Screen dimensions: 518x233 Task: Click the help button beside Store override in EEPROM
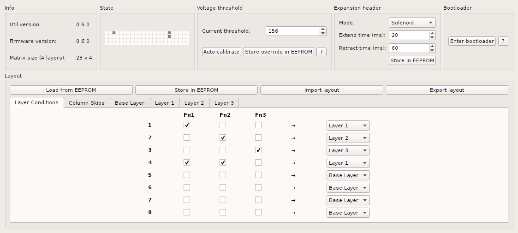coord(321,52)
